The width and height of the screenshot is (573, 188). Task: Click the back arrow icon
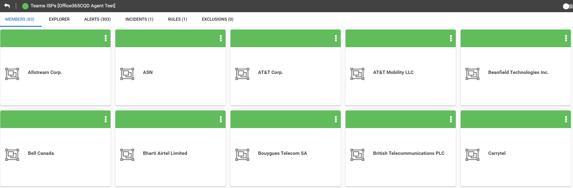tap(7, 6)
